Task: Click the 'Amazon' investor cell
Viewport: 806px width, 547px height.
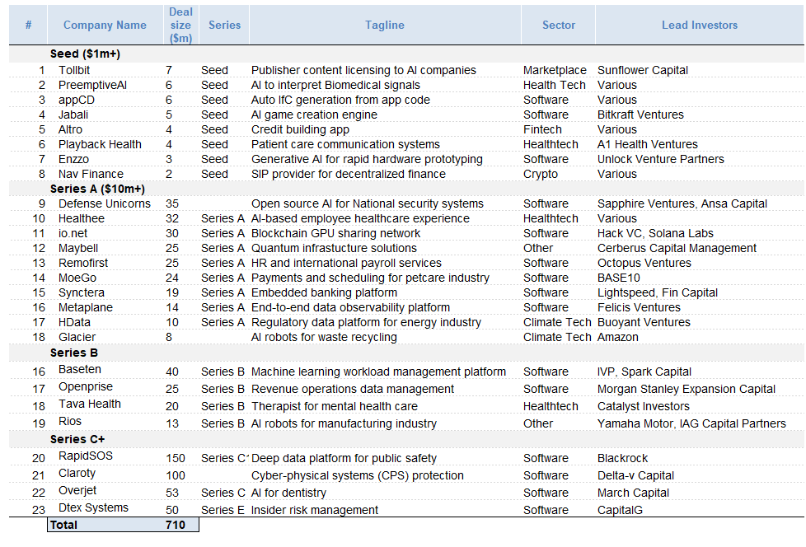Action: 618,338
